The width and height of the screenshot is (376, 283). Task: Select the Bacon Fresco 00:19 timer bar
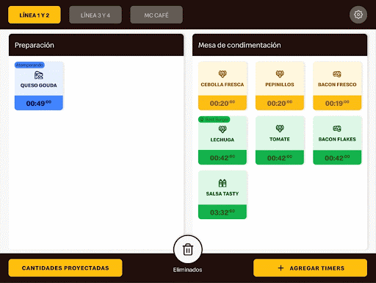point(337,103)
